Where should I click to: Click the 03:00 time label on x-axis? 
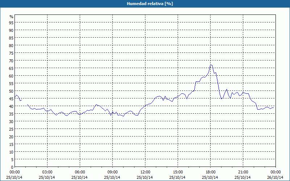point(47,172)
